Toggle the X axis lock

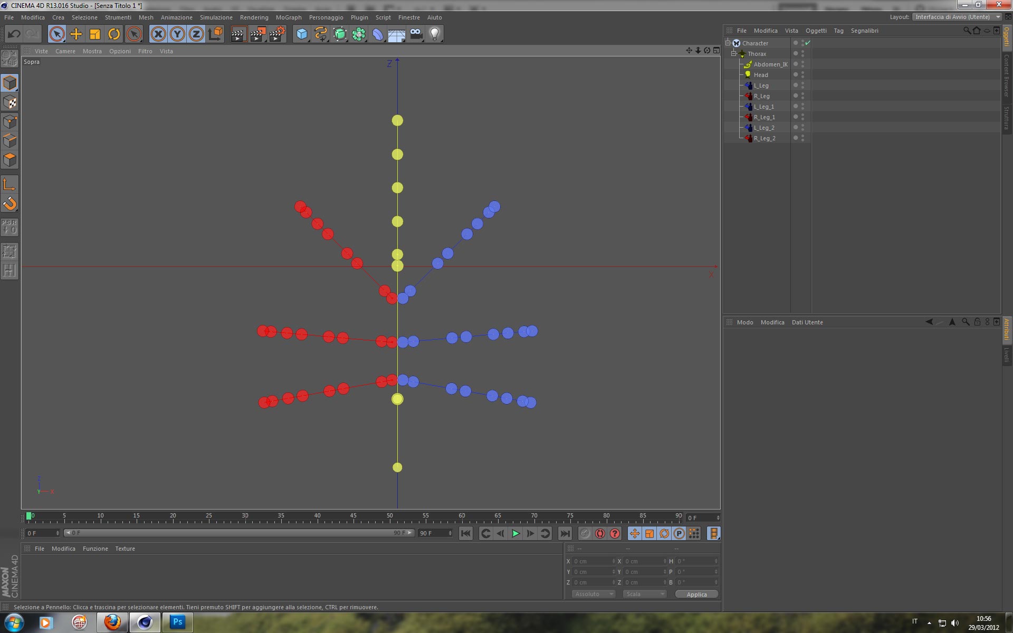158,34
